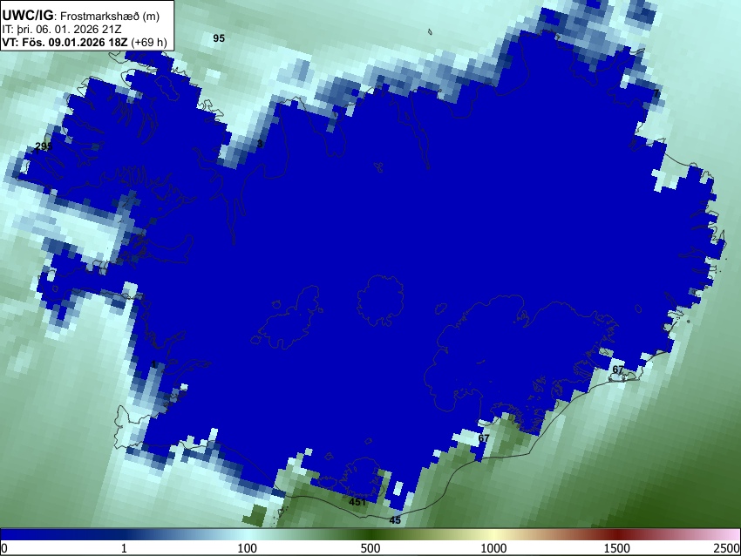Click the dark red section of color scale
The height and width of the screenshot is (556, 741).
(617, 534)
